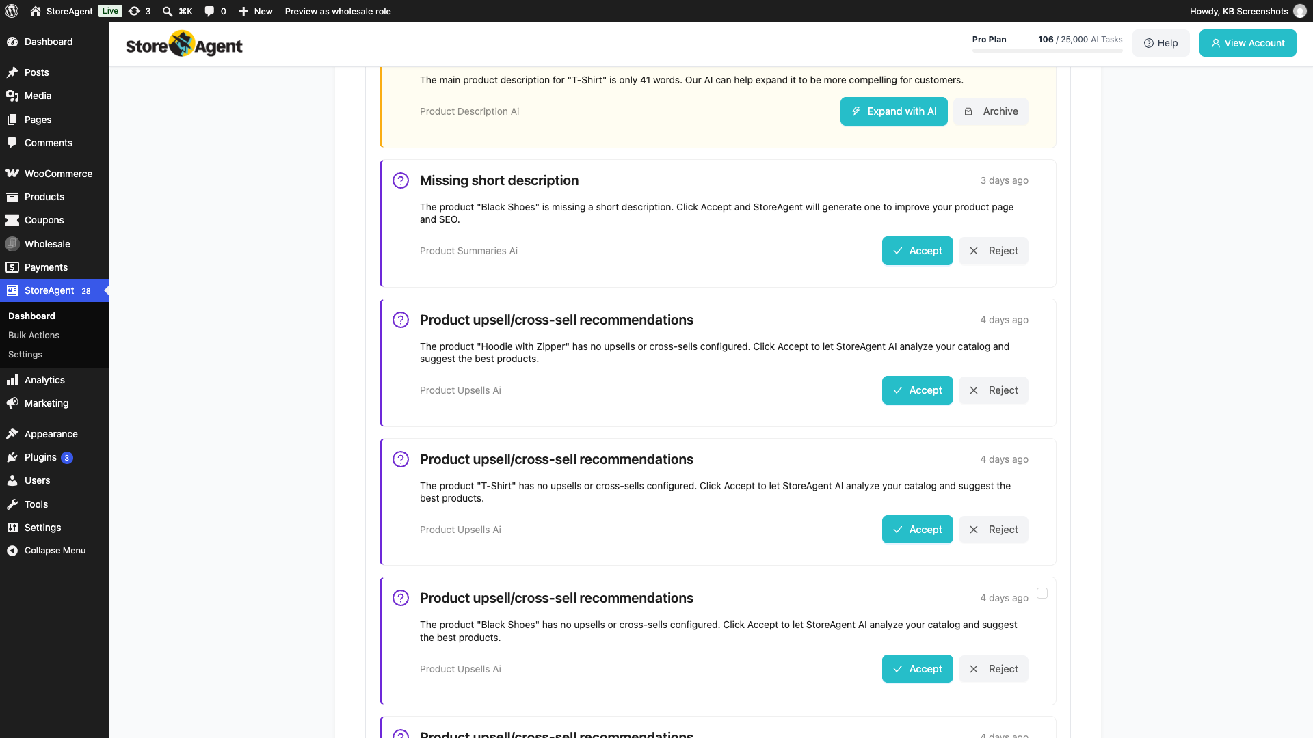Click Expand with AI button
Viewport: 1313px width, 738px height.
pyautogui.click(x=894, y=111)
